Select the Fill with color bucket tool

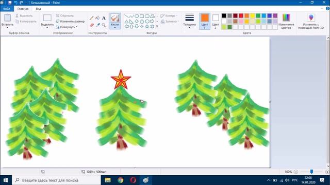click(97, 18)
